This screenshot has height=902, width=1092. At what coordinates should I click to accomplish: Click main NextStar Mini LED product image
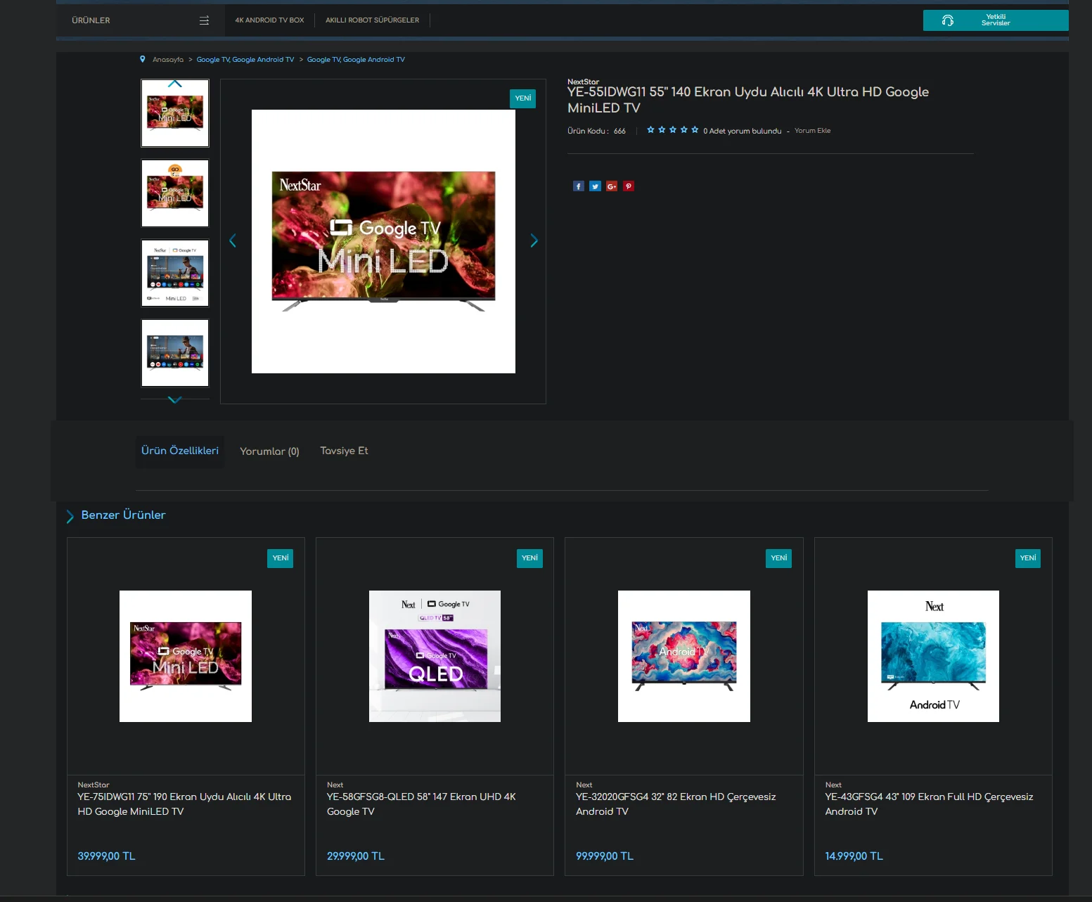click(383, 241)
